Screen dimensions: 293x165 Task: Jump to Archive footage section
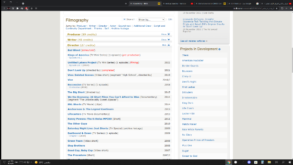click(120, 28)
